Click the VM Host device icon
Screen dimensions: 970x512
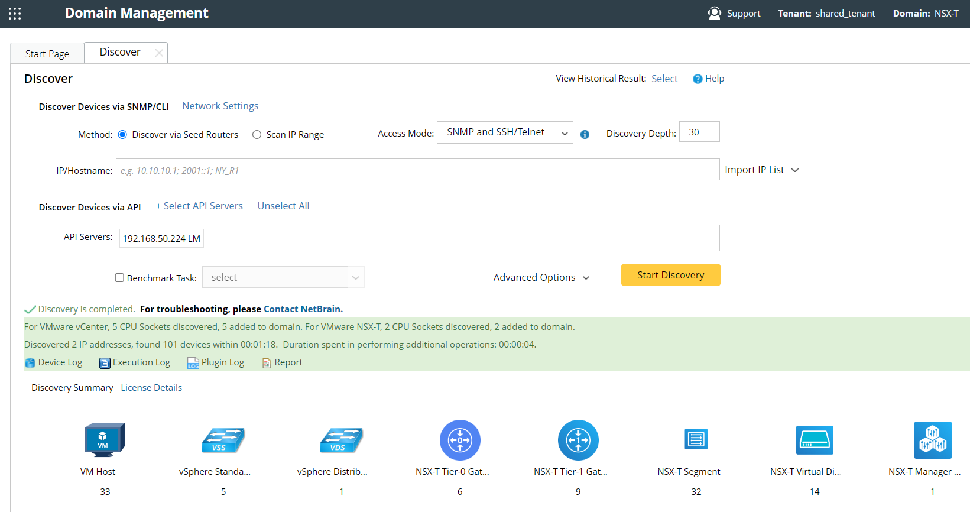click(x=105, y=440)
